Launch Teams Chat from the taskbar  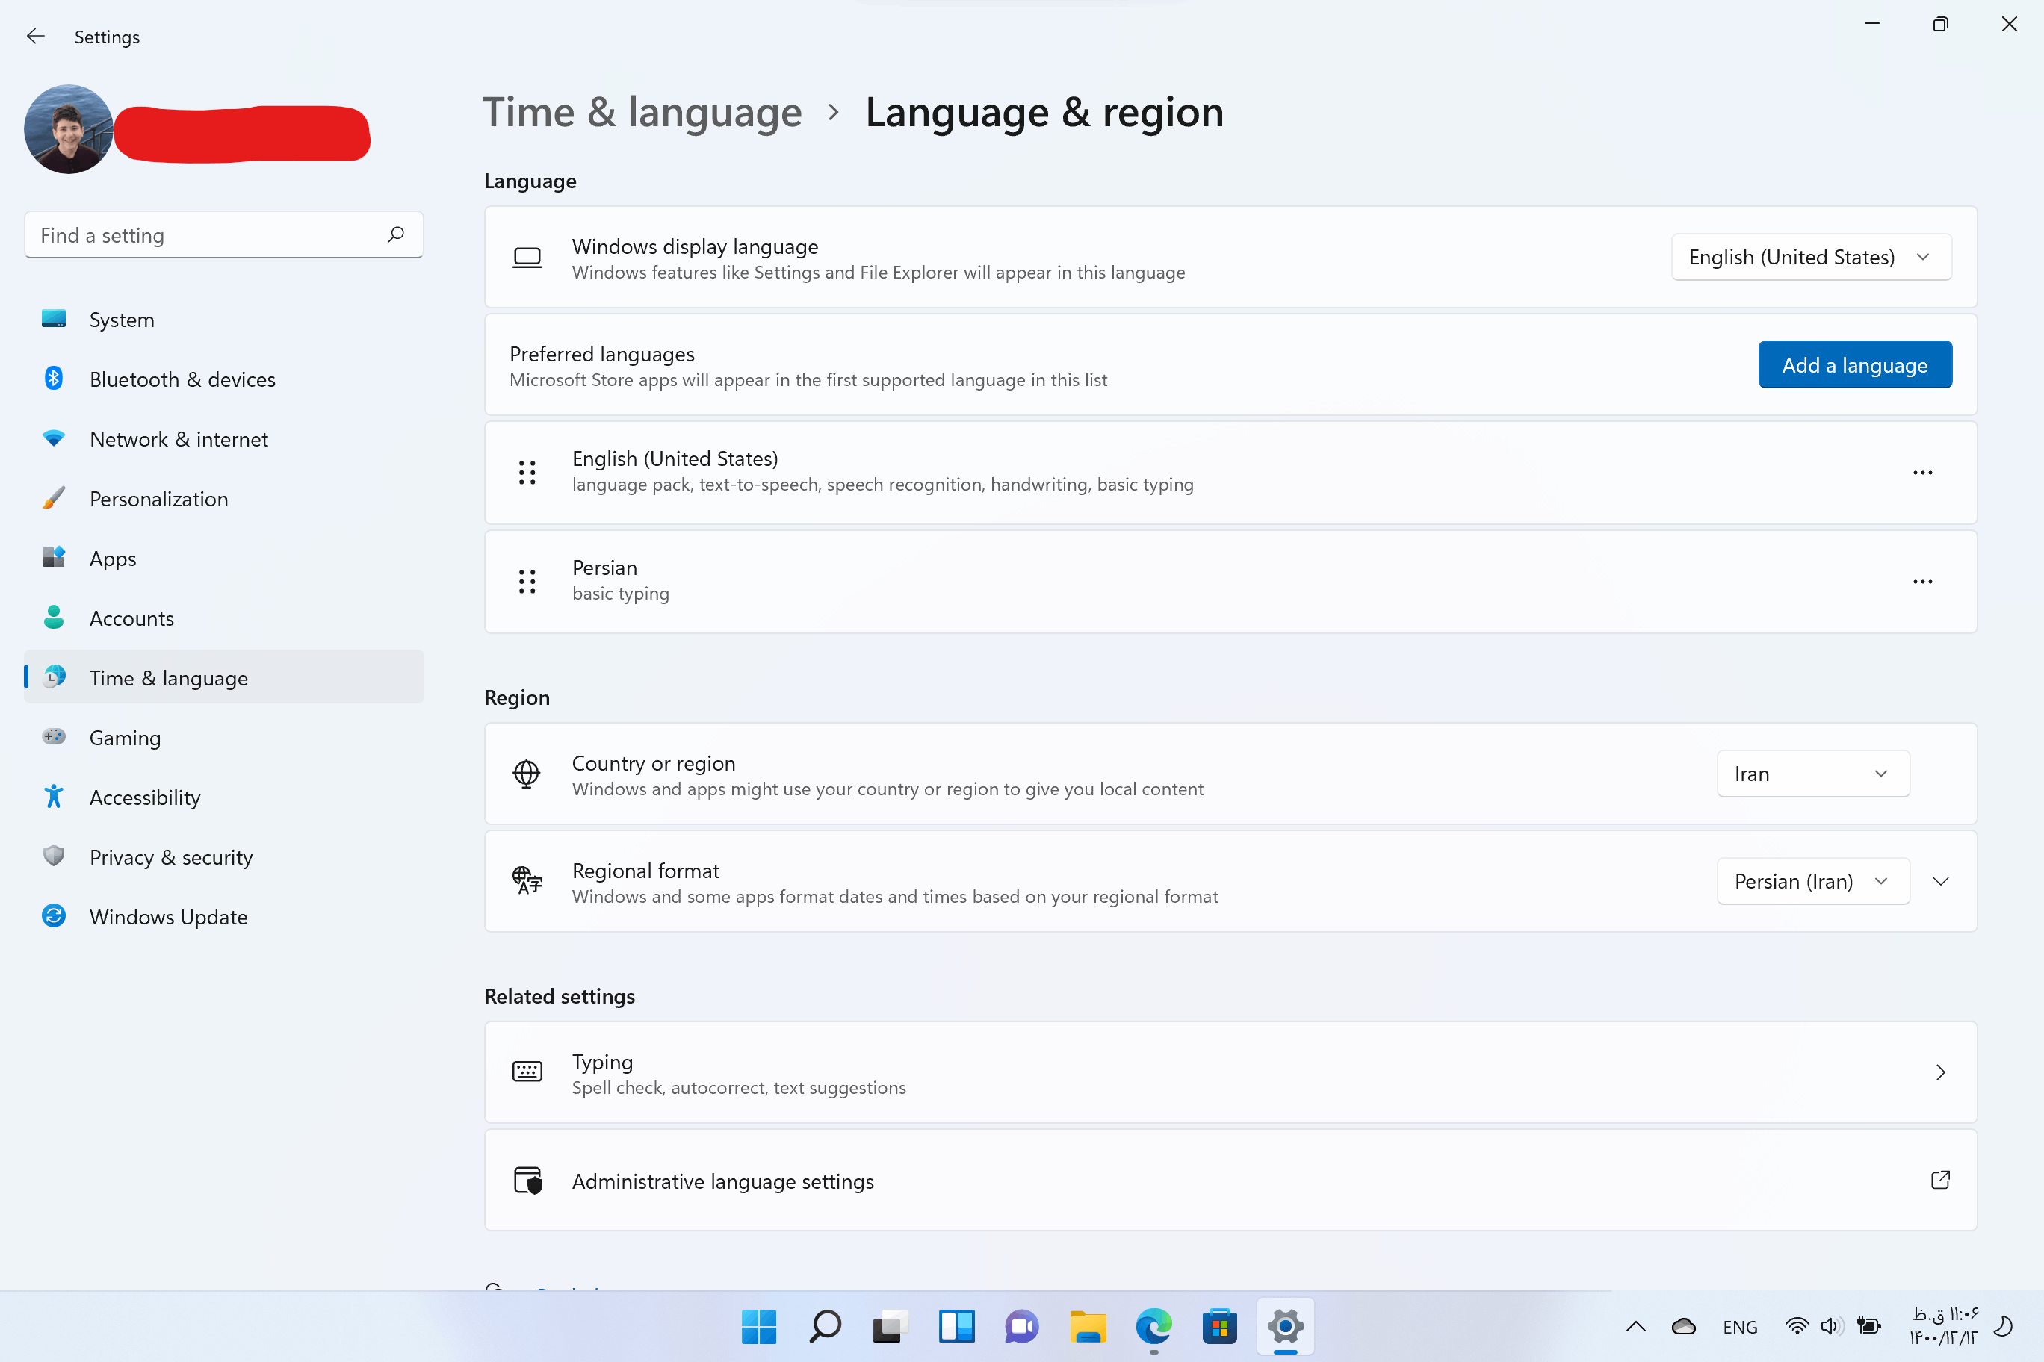tap(1022, 1326)
